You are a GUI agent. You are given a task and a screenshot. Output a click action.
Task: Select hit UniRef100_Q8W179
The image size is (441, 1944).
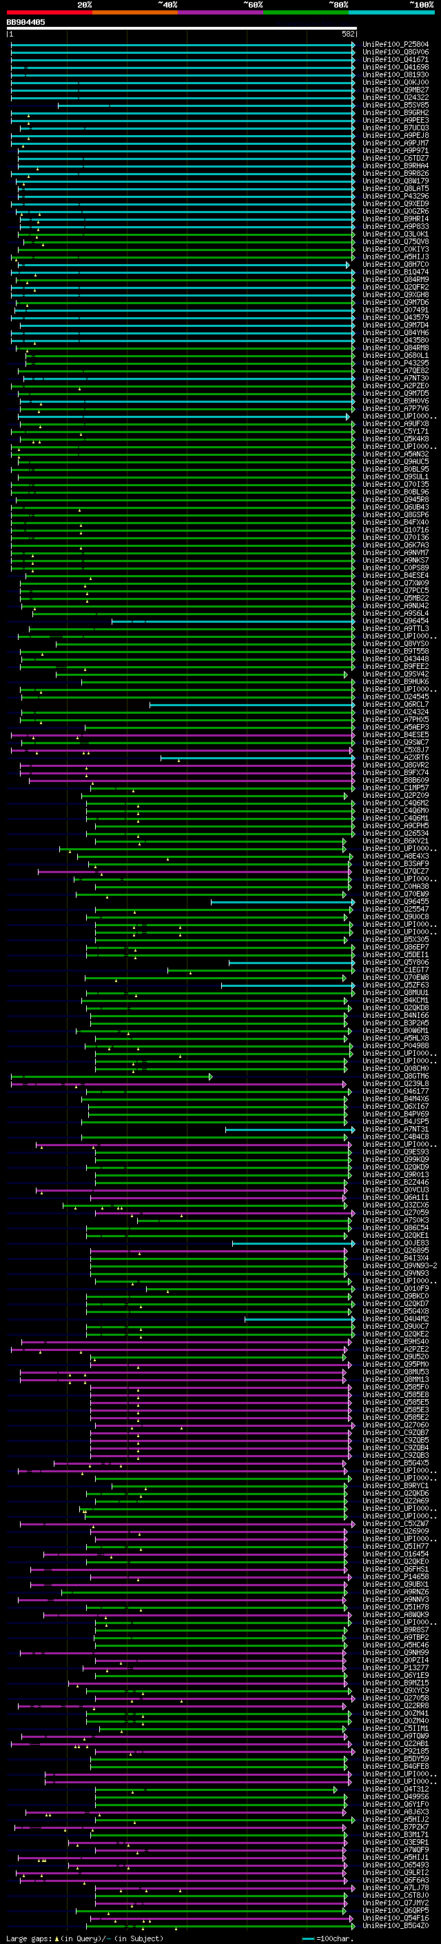[x=395, y=181]
